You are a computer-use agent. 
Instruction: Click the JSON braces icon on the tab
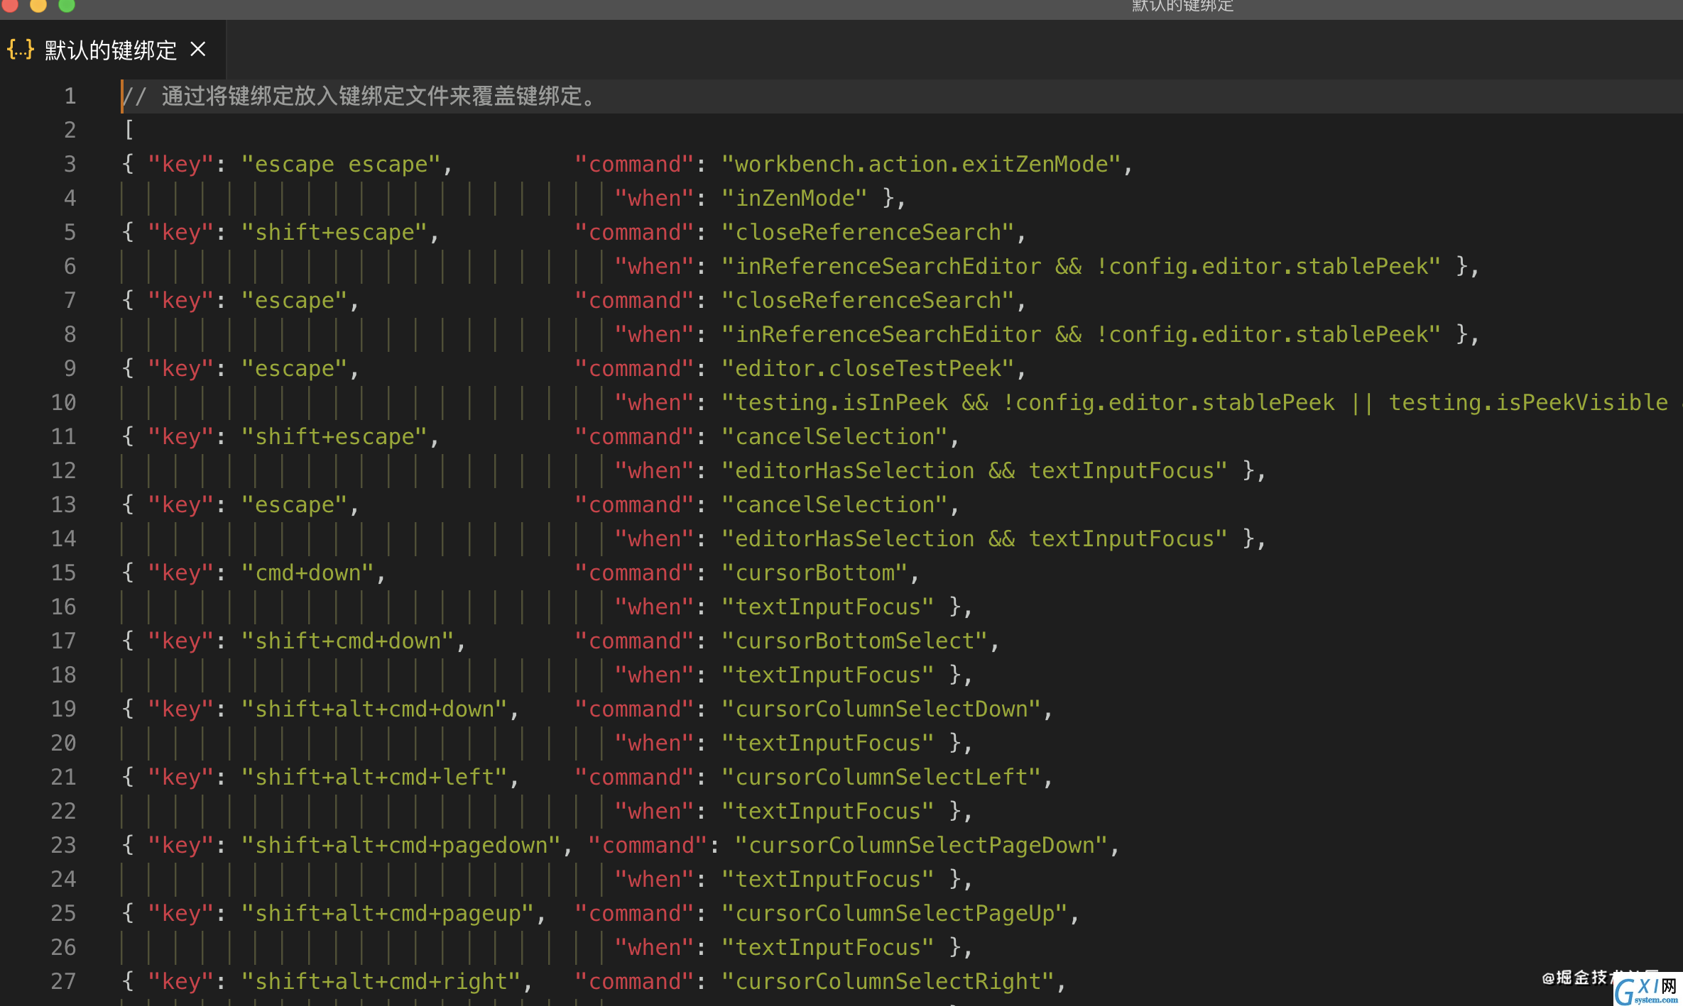[21, 50]
